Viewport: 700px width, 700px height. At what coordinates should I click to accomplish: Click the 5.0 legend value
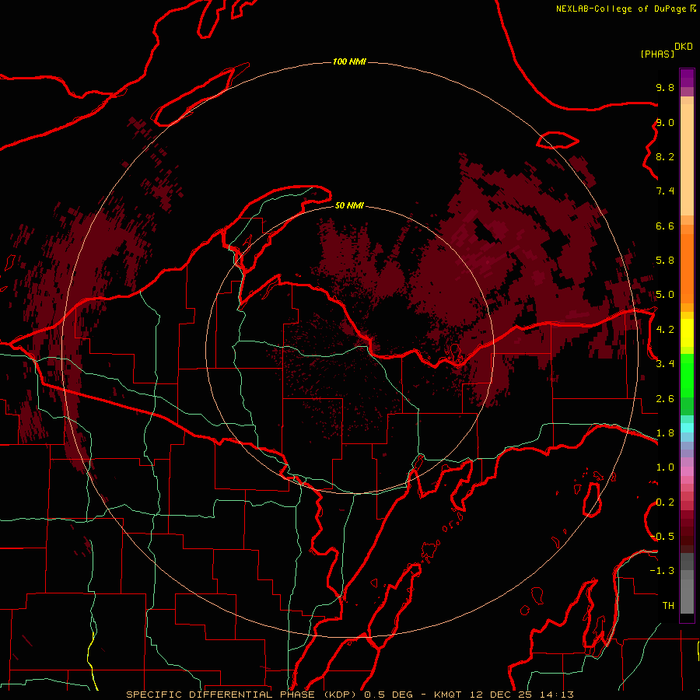pyautogui.click(x=665, y=295)
